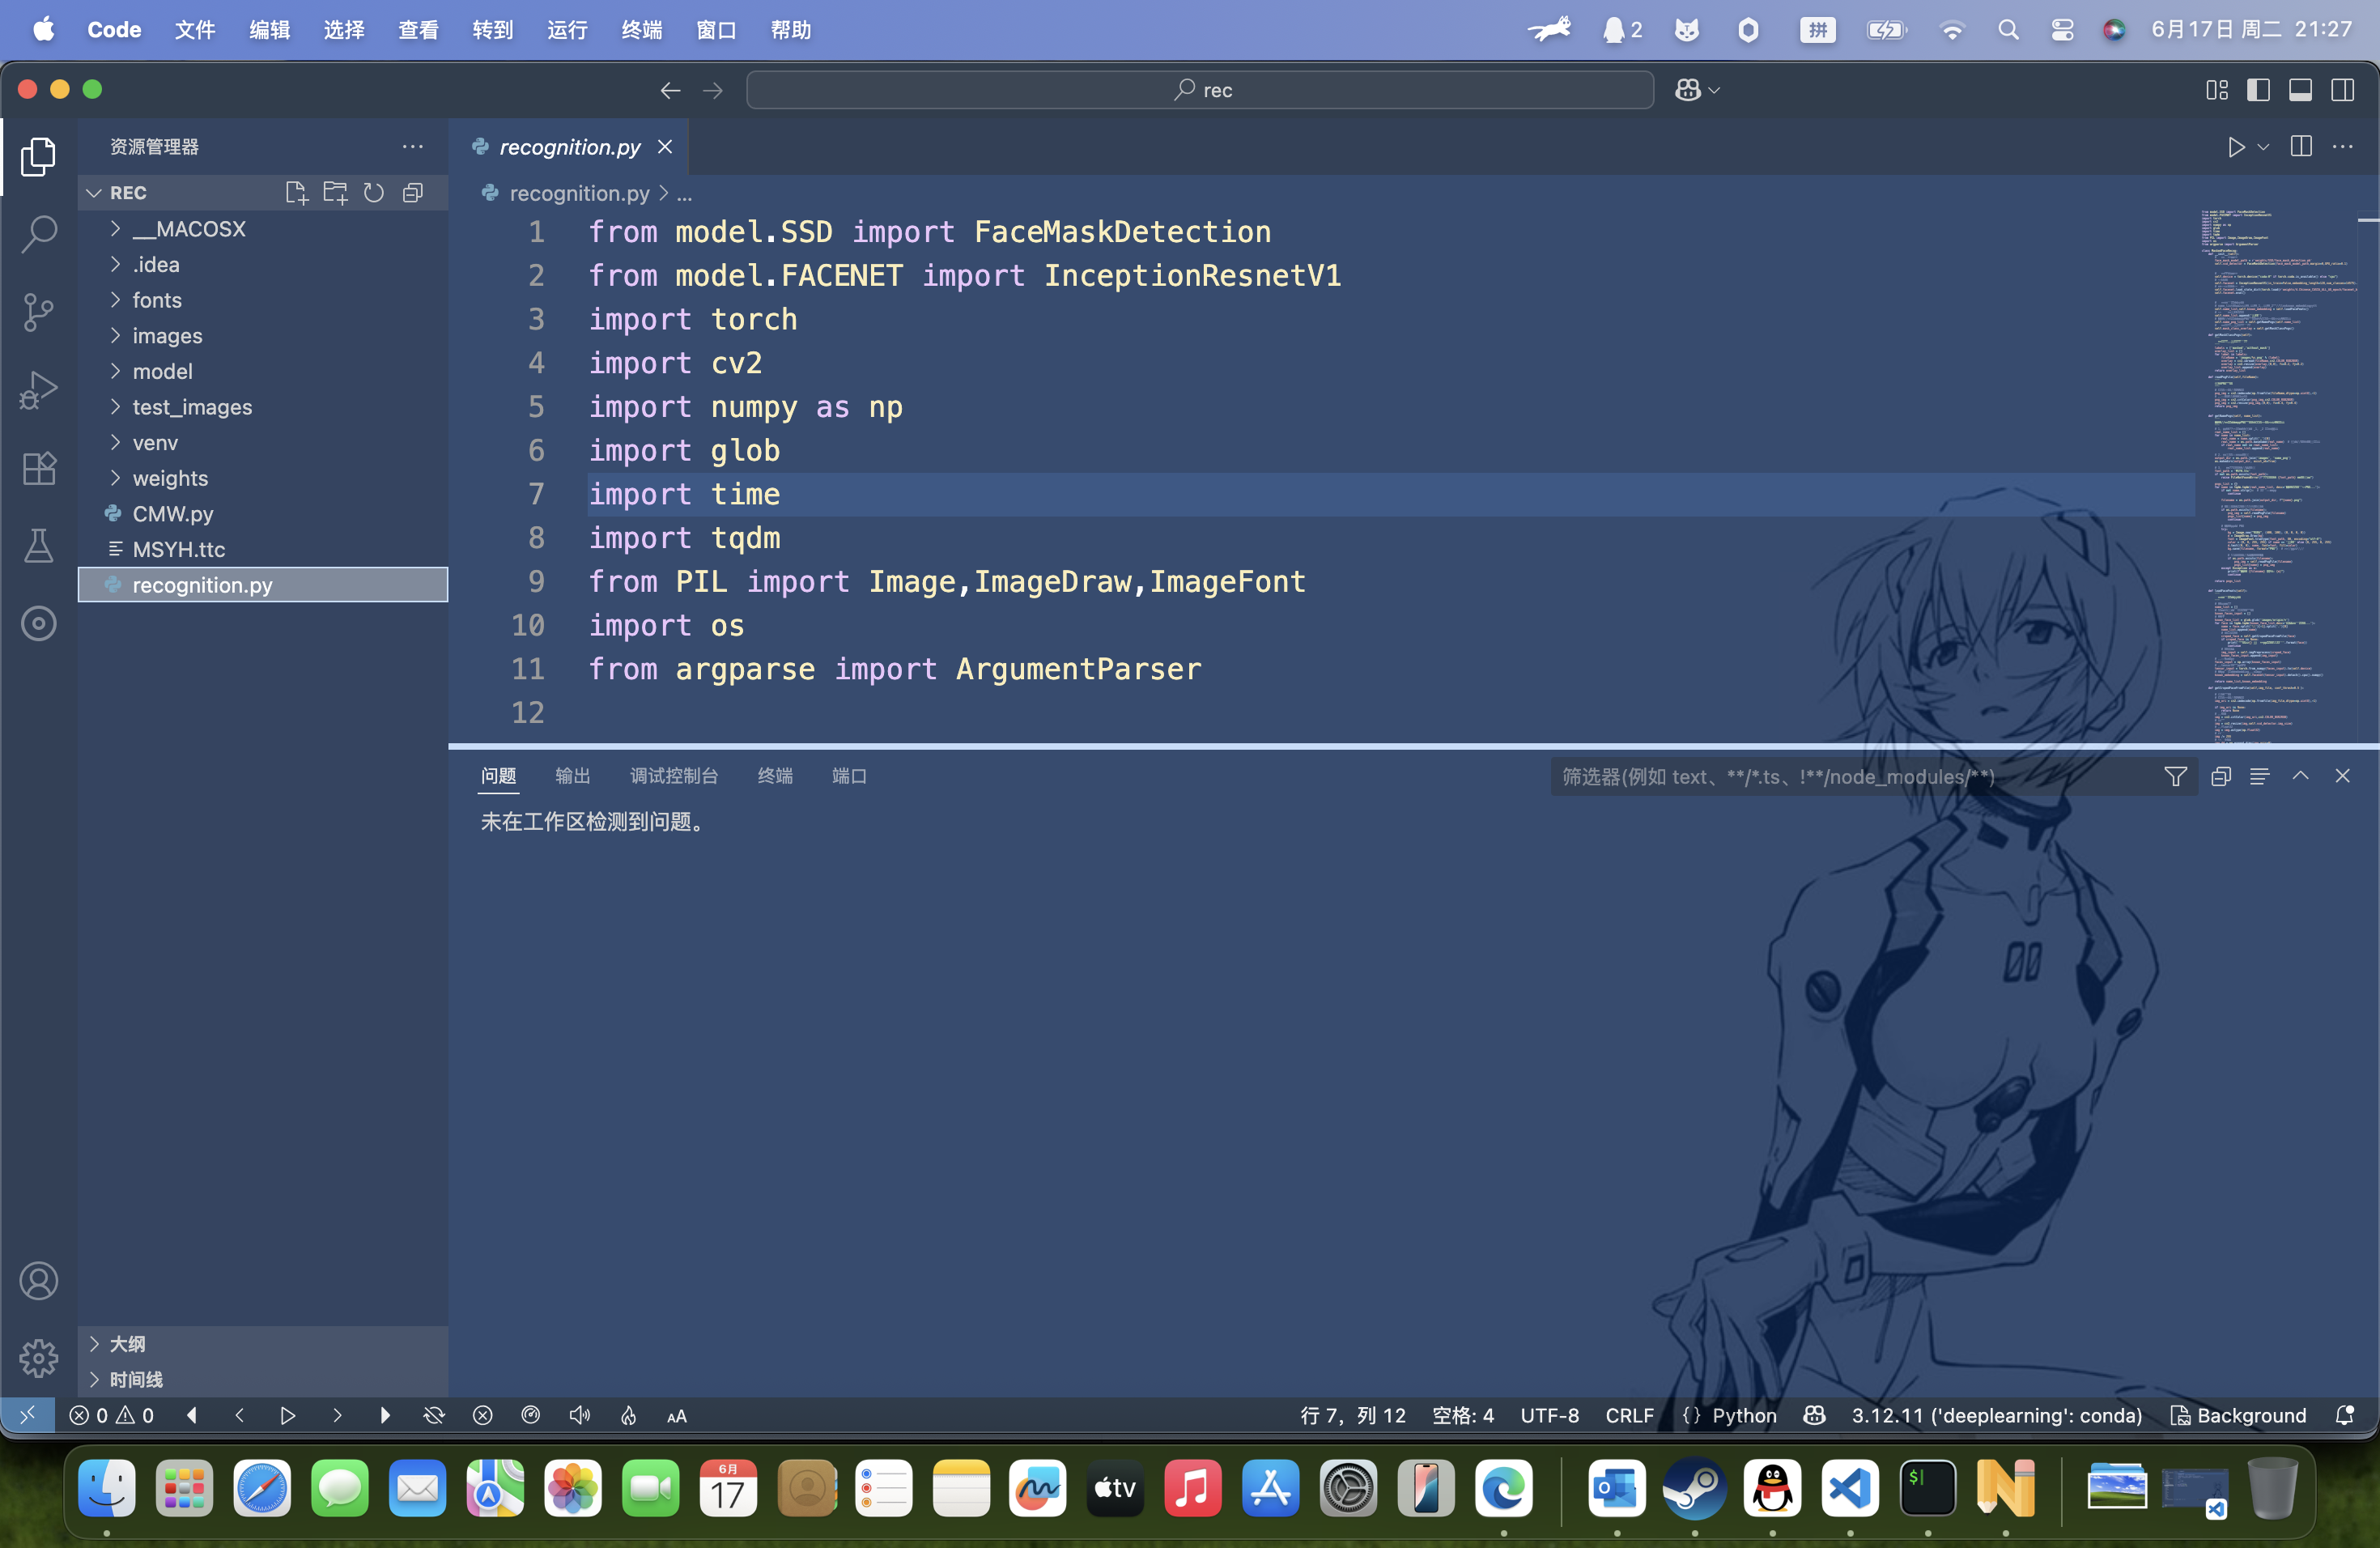Image resolution: width=2380 pixels, height=1548 pixels.
Task: Go back in navigation history
Action: click(670, 90)
